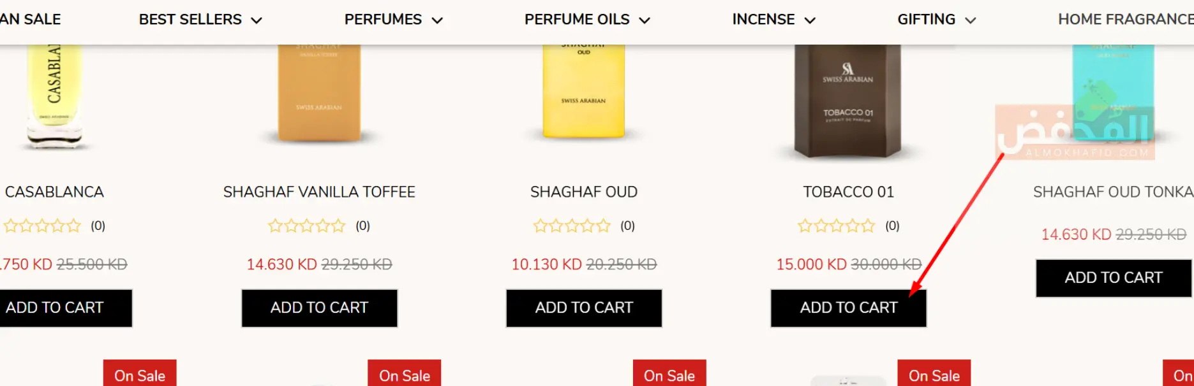Open the Home Fragrance menu

pos(1126,20)
